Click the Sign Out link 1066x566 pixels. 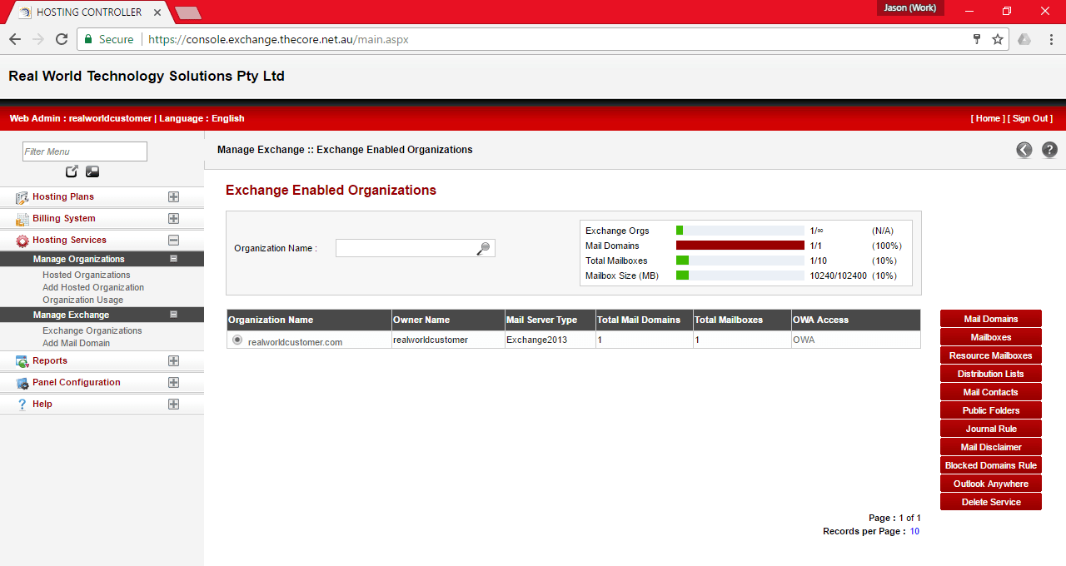click(1031, 118)
